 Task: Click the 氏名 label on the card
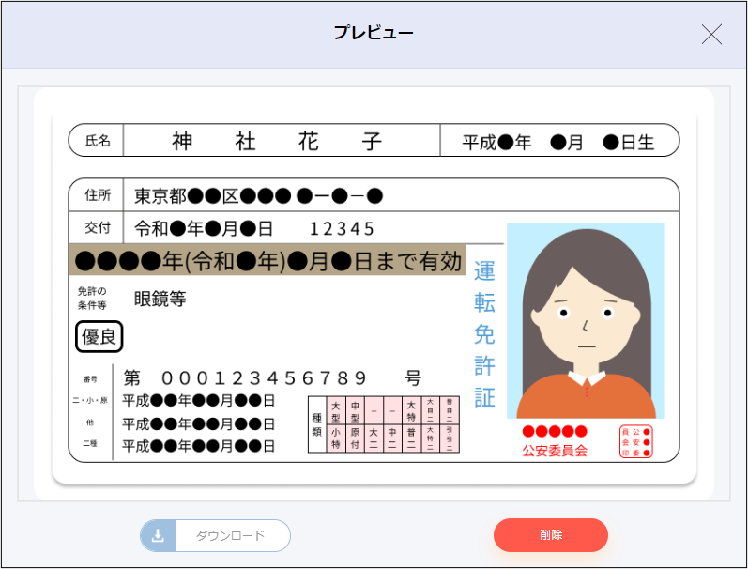98,141
